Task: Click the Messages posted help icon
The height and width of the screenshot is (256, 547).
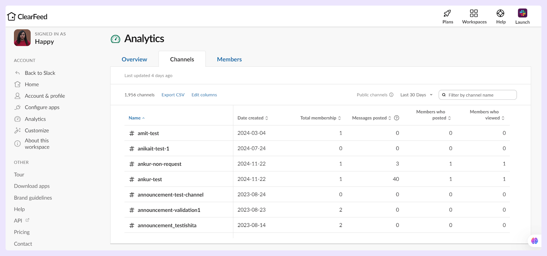Action: (397, 118)
